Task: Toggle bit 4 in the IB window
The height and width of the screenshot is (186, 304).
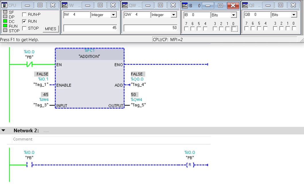Action: point(205,29)
